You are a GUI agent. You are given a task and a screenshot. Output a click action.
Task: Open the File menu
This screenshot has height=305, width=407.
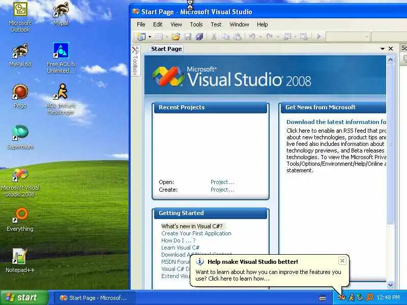point(141,24)
